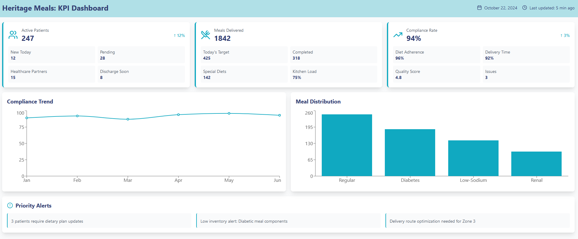Image resolution: width=578 pixels, height=239 pixels.
Task: Click the Completed tile showing 318
Action: [x=334, y=55]
